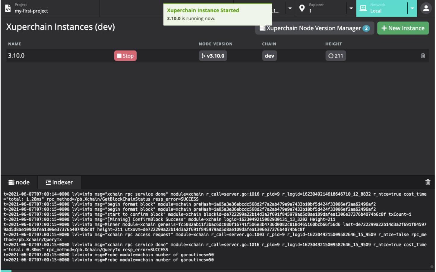Open the user account profile icon
This screenshot has width=436, height=272.
[426, 8]
